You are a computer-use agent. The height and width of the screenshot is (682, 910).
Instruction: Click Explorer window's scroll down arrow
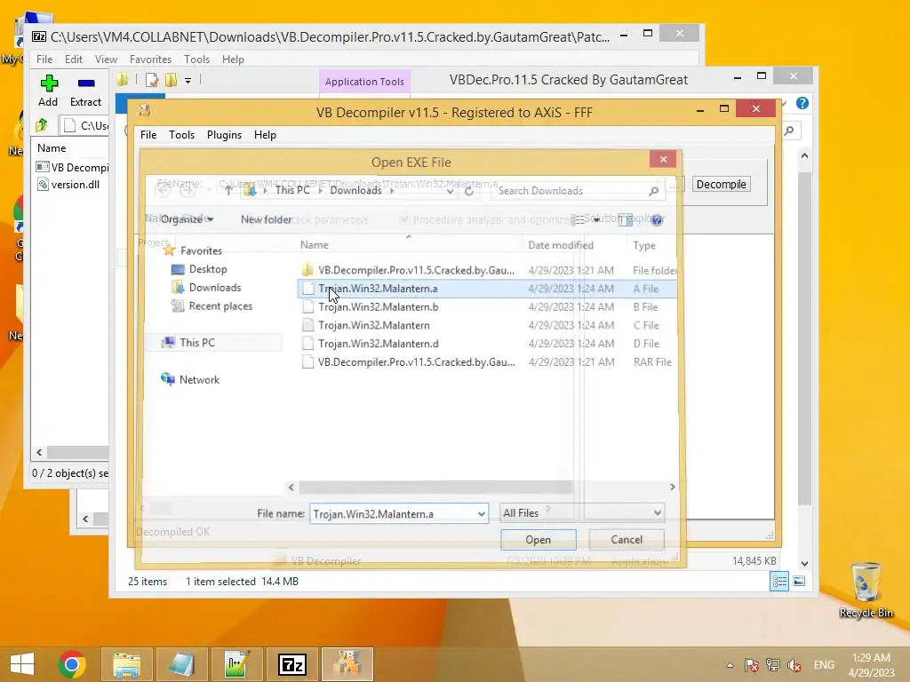(x=804, y=564)
